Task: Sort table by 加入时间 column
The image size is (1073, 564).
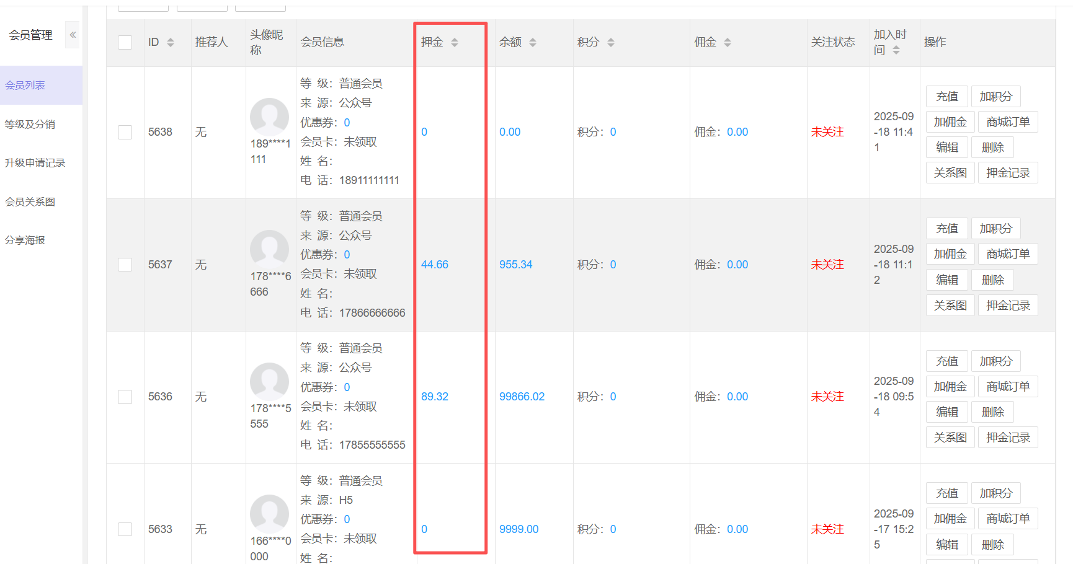Action: pyautogui.click(x=896, y=50)
